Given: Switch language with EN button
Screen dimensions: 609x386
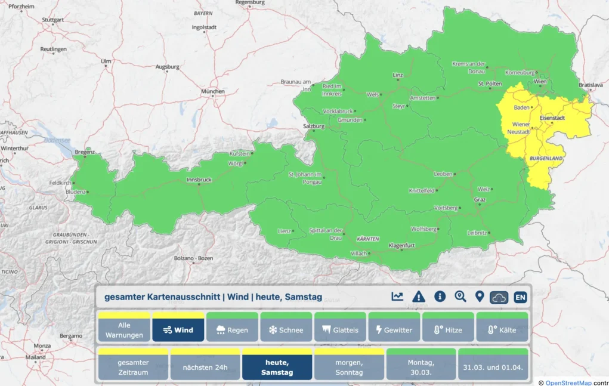Looking at the screenshot, I should point(520,298).
